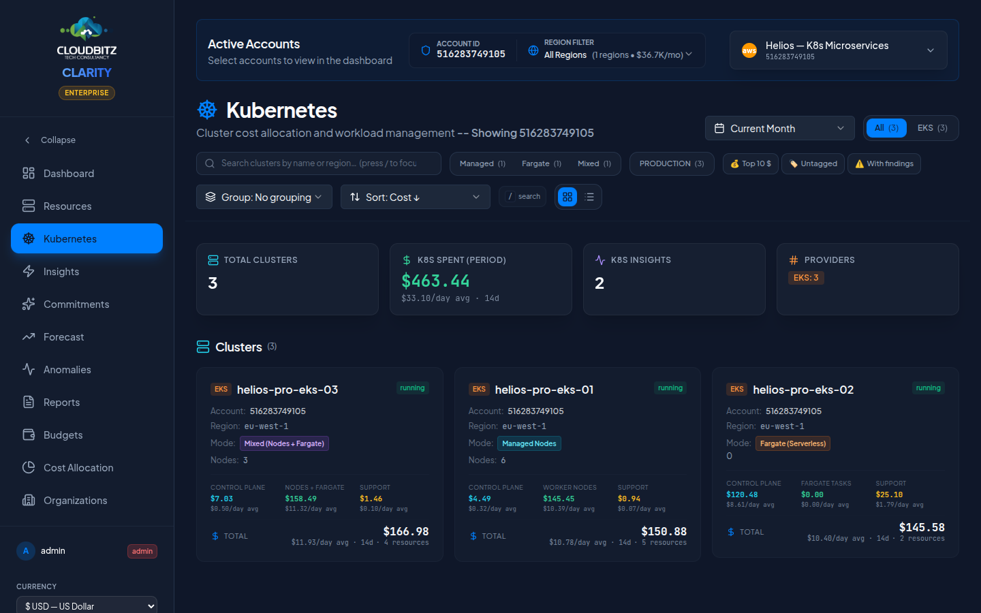Image resolution: width=981 pixels, height=613 pixels.
Task: Click the Insights lightning bolt icon
Action: coord(29,271)
